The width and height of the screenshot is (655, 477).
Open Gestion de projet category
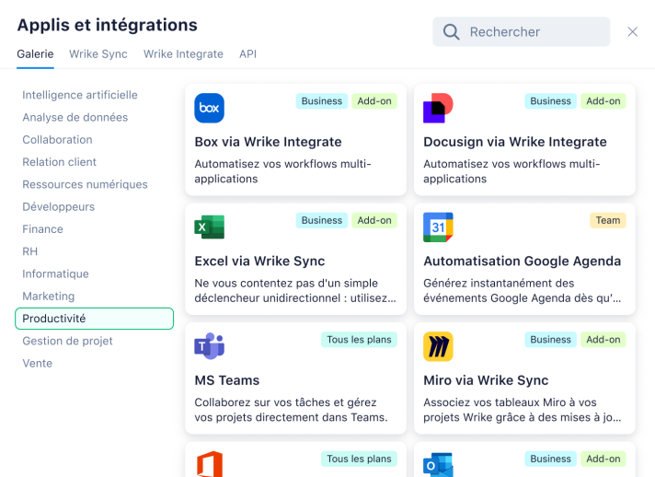tap(67, 341)
